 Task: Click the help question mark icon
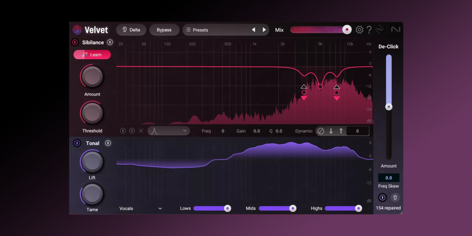(369, 30)
